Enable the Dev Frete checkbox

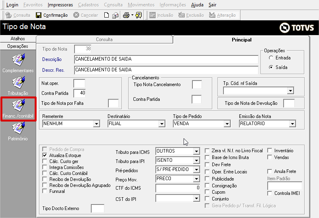click(207, 165)
